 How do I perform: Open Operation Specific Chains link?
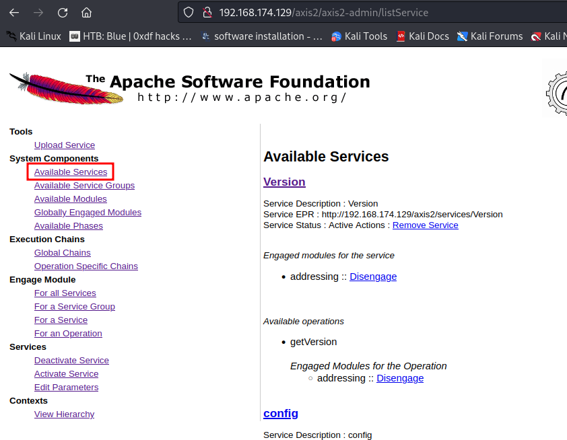pos(86,266)
